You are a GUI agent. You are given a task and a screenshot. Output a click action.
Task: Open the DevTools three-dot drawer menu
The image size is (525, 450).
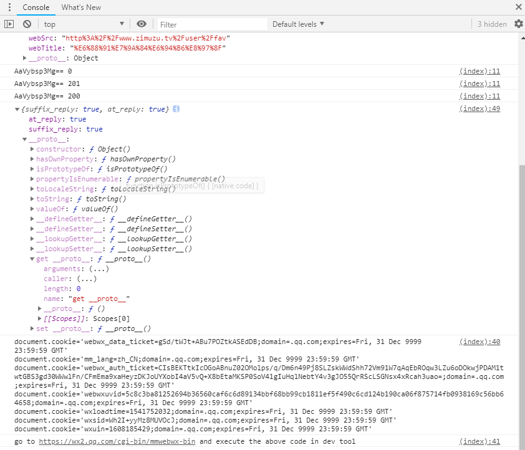tap(9, 7)
